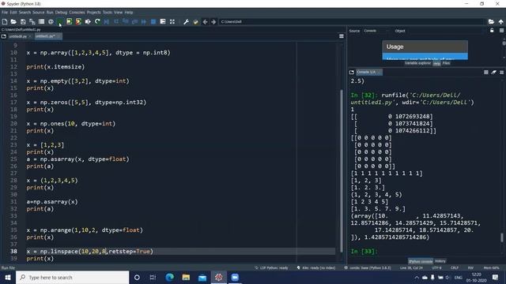Click console vertical scrollbar
Viewport: 506px width, 284px height.
502,237
